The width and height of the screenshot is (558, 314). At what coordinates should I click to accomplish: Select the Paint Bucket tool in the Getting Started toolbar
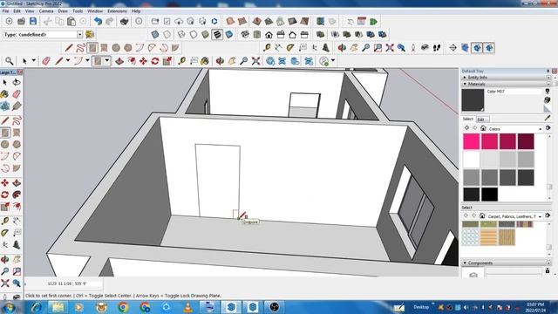[205, 61]
